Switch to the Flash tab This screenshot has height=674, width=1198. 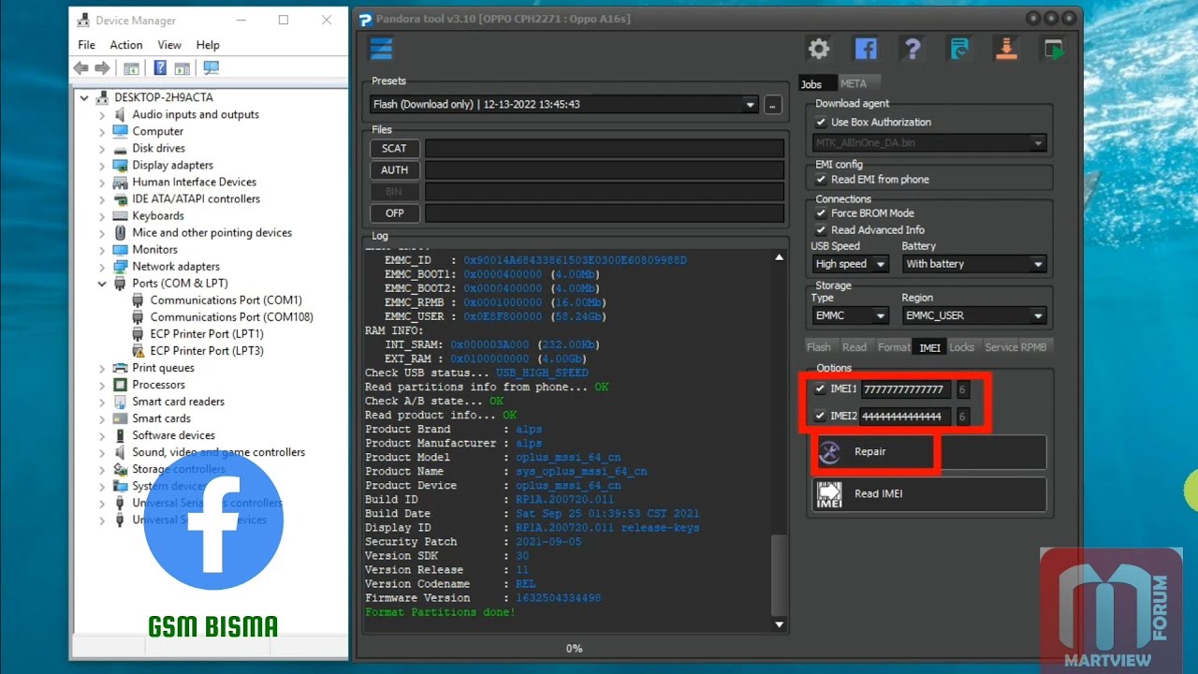(x=819, y=347)
